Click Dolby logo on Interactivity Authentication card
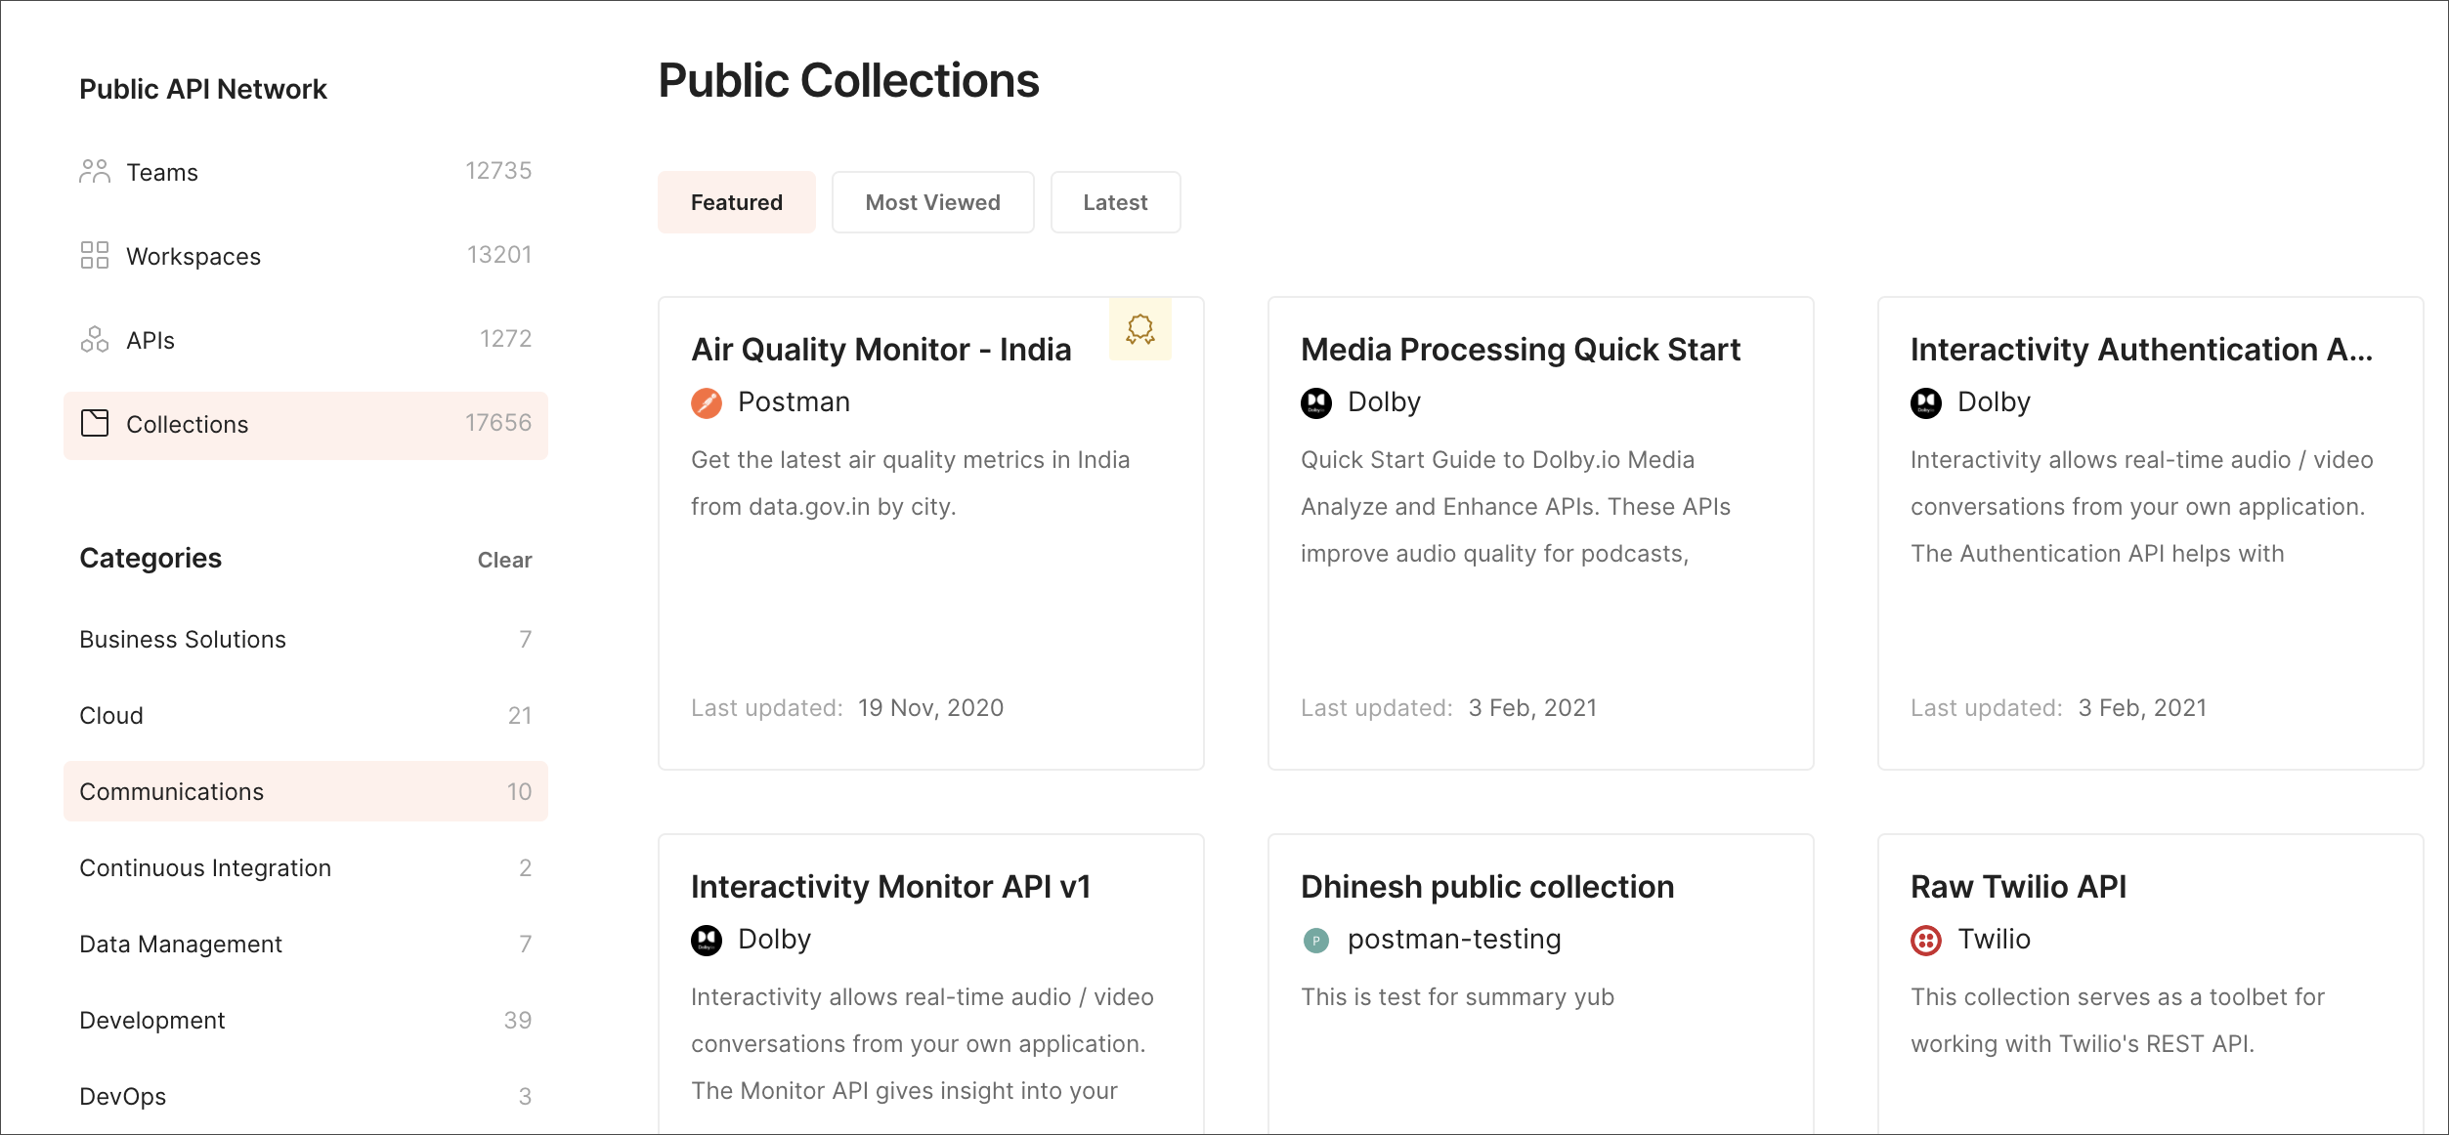Screen dimensions: 2449x1135 pos(1925,402)
